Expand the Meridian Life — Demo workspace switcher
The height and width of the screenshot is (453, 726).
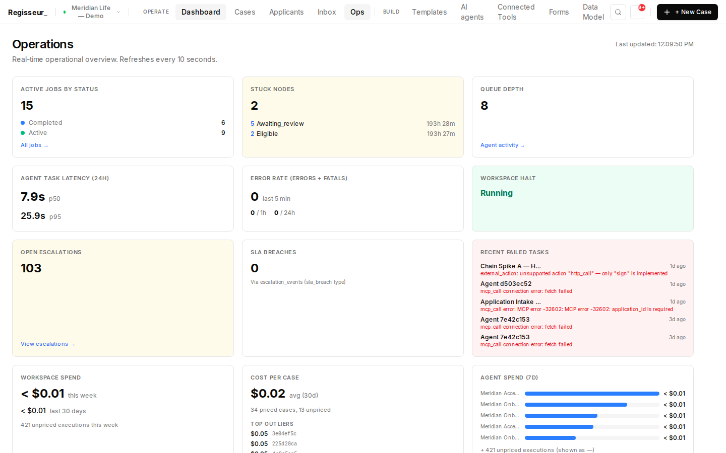tap(92, 12)
